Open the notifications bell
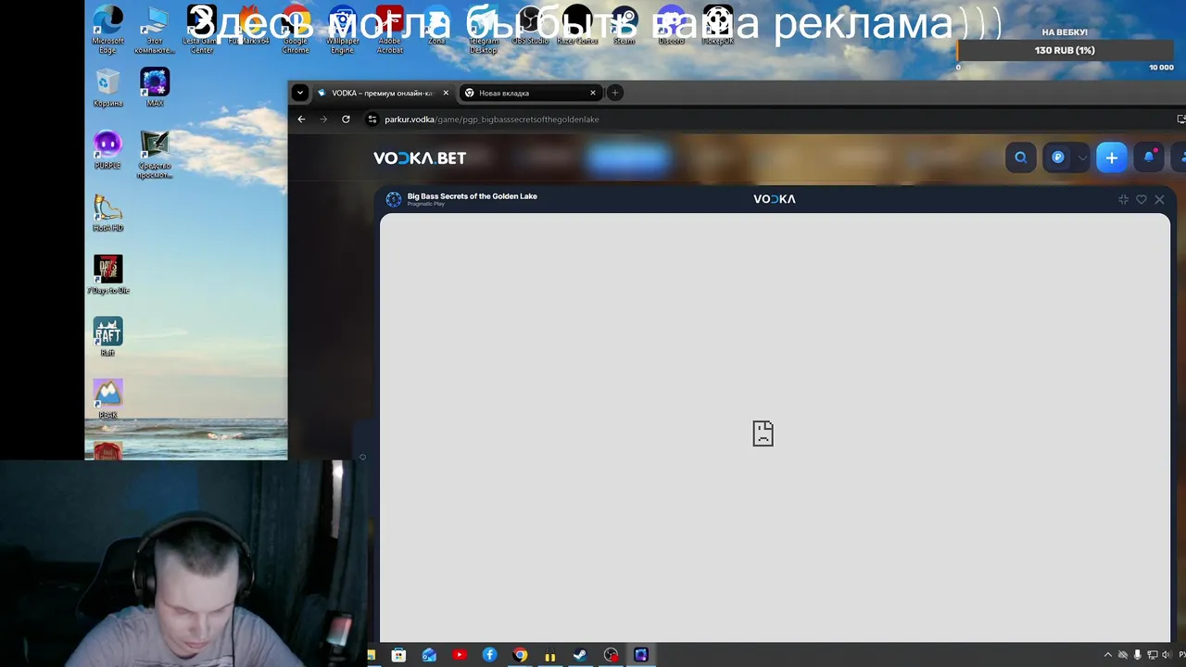The image size is (1186, 667). pyautogui.click(x=1149, y=157)
